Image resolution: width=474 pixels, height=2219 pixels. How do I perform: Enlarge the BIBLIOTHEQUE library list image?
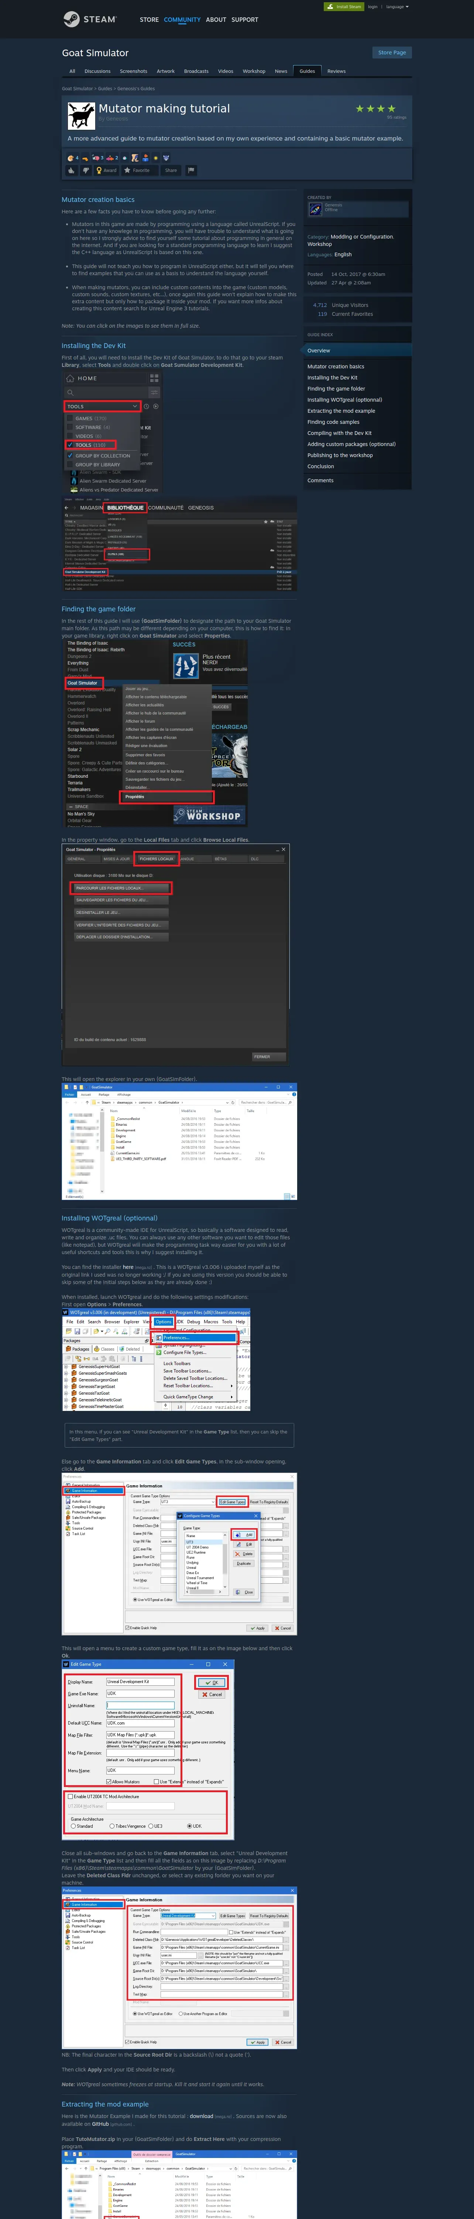[179, 544]
